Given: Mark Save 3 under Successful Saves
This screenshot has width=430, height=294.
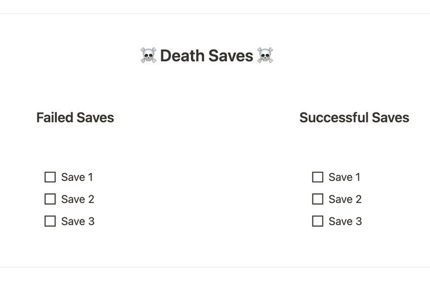Looking at the screenshot, I should click(317, 221).
